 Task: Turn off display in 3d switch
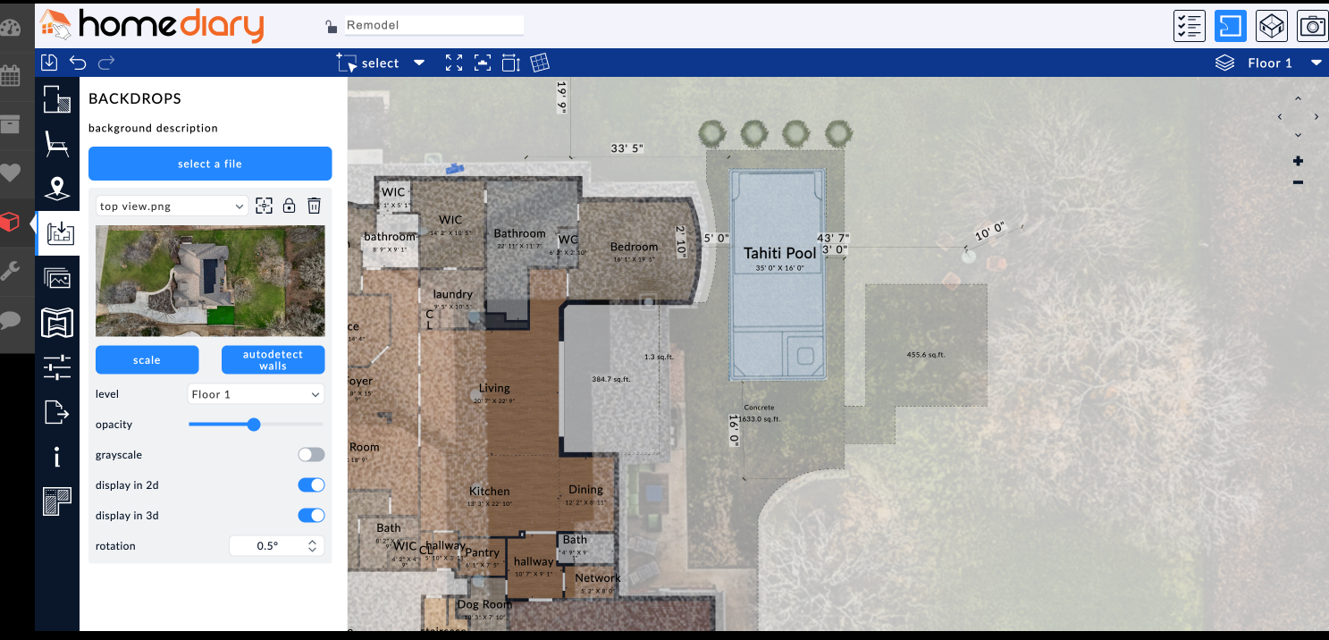point(311,516)
